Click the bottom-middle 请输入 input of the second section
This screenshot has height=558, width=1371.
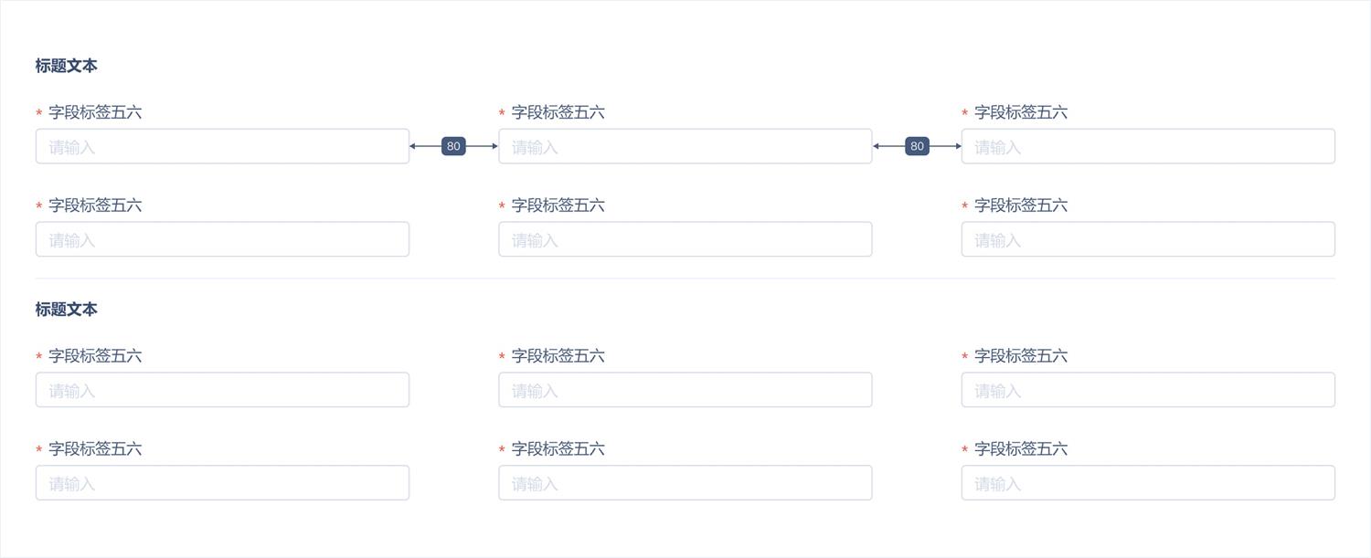(685, 483)
